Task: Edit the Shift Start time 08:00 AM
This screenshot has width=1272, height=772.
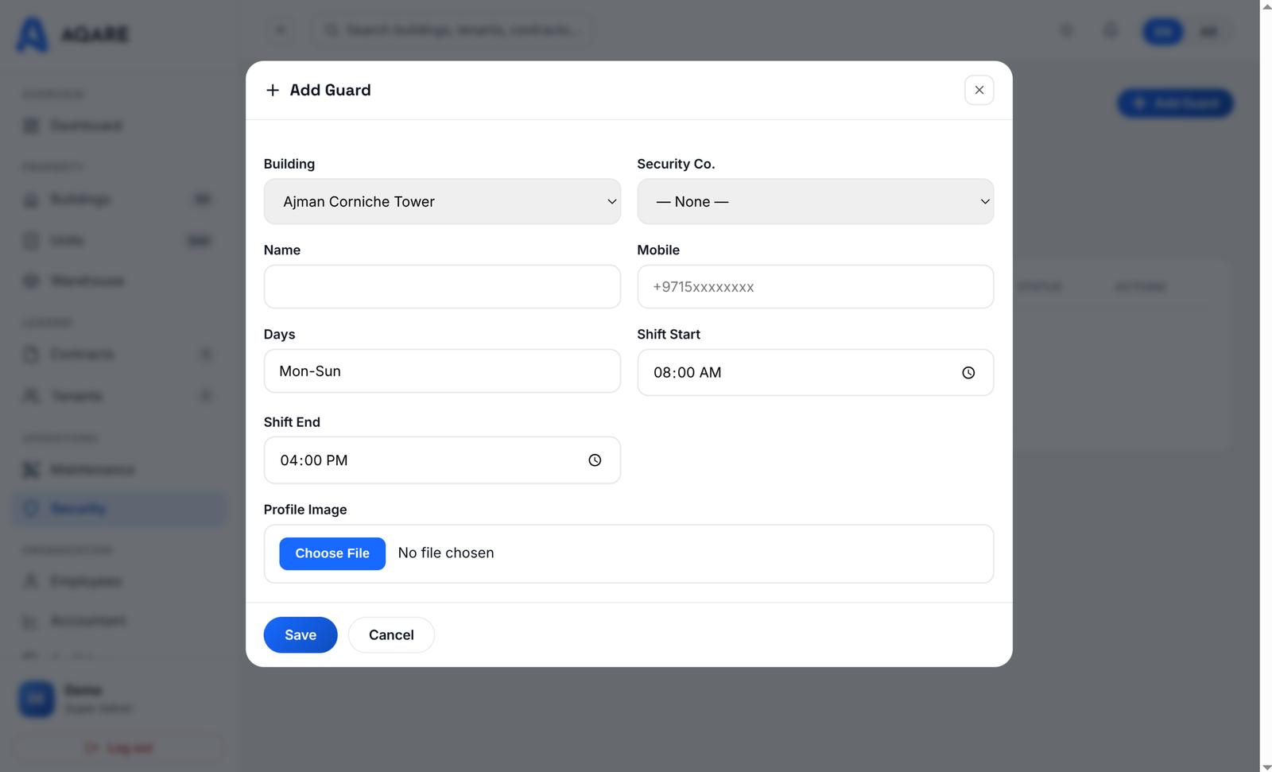Action: click(x=815, y=373)
